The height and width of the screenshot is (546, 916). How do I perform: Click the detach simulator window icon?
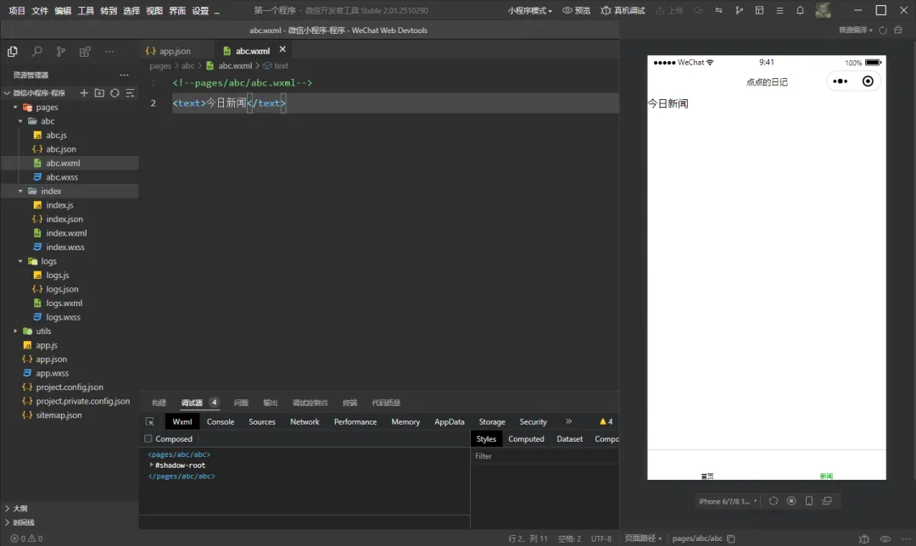tap(827, 501)
